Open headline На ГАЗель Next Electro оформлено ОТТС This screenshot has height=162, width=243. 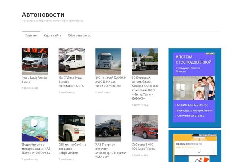coord(71,81)
